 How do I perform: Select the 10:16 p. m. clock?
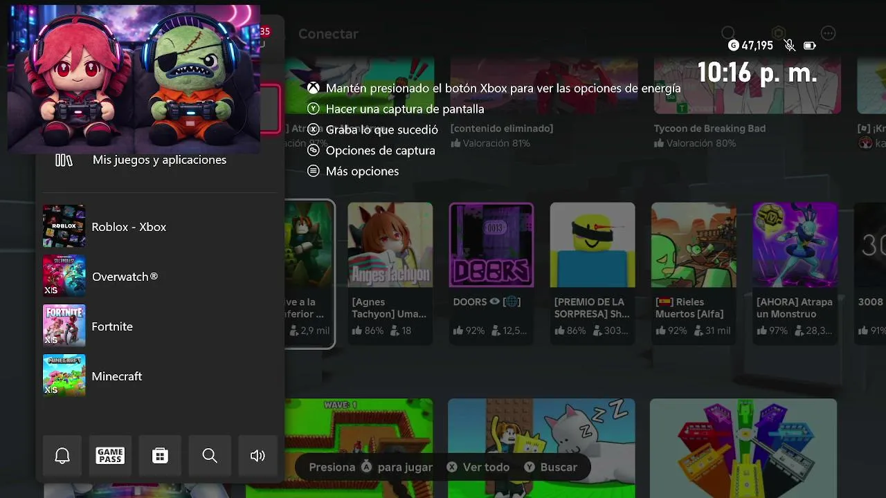coord(757,72)
